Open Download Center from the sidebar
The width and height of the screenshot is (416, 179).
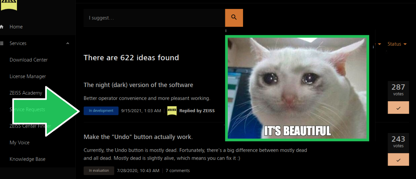point(28,60)
